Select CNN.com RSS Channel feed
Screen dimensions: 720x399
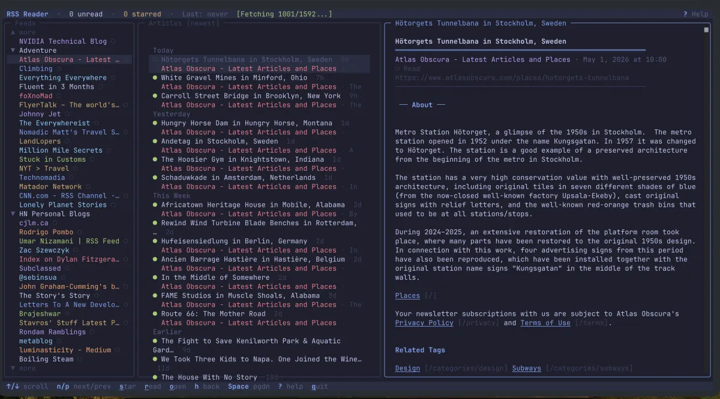point(69,196)
